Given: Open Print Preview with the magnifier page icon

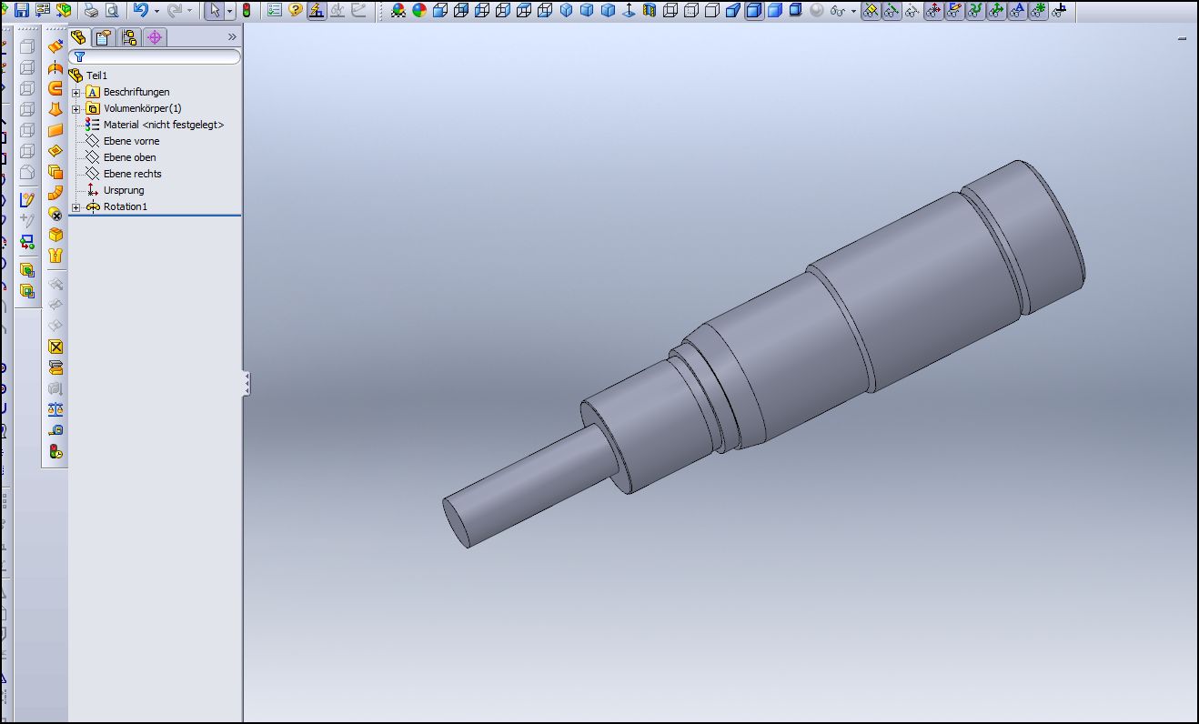Looking at the screenshot, I should click(111, 11).
